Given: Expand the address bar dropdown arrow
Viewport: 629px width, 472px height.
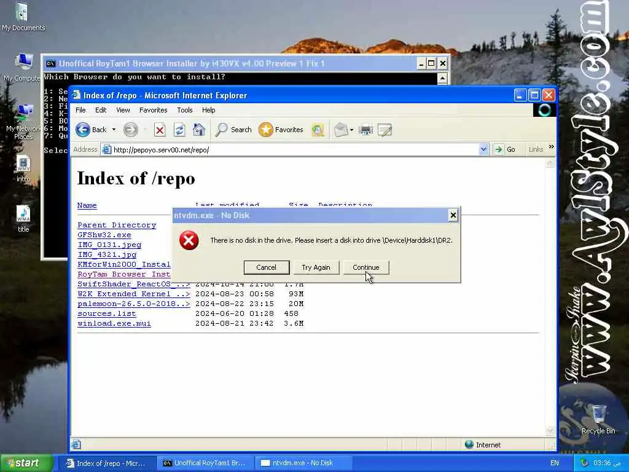Looking at the screenshot, I should point(484,150).
